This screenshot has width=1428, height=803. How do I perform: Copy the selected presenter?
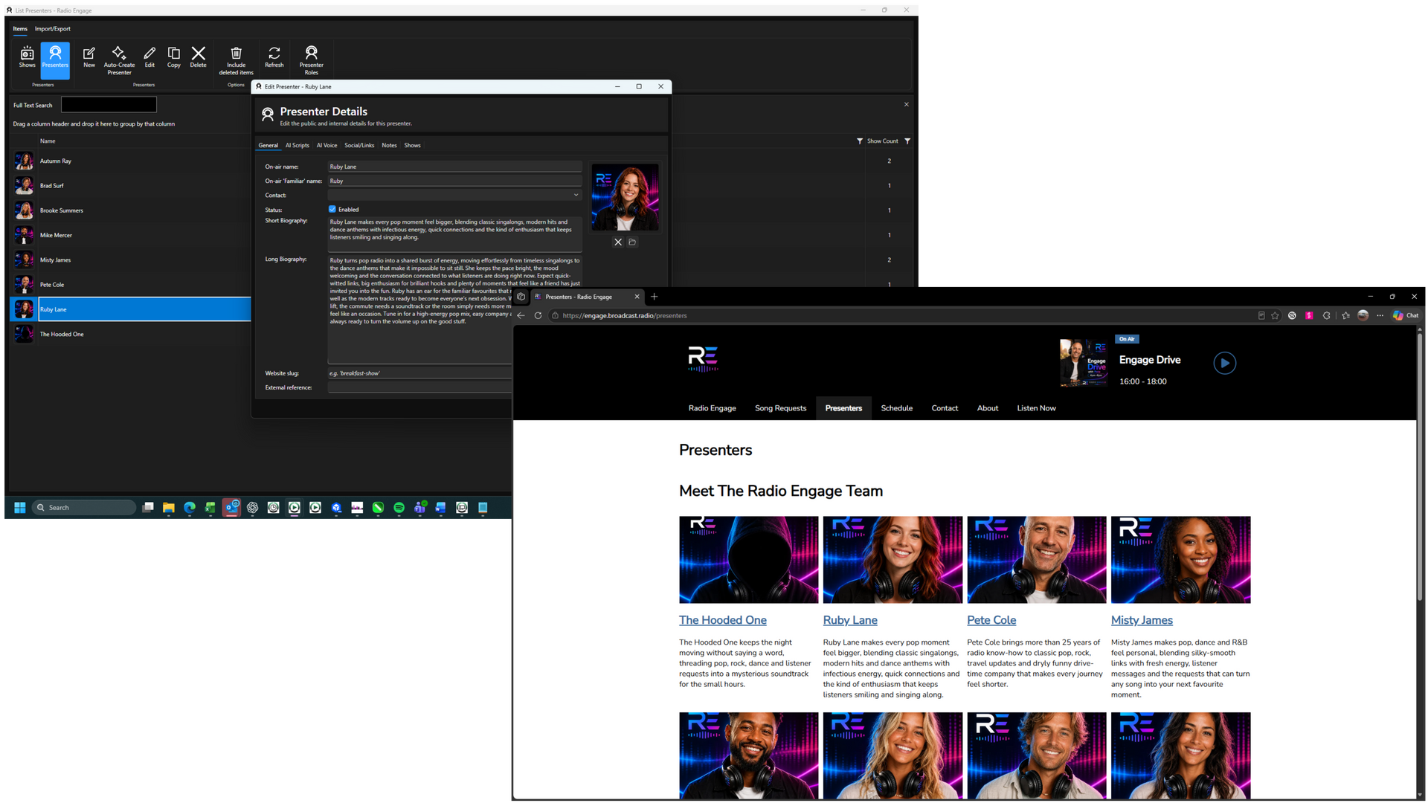pos(174,57)
